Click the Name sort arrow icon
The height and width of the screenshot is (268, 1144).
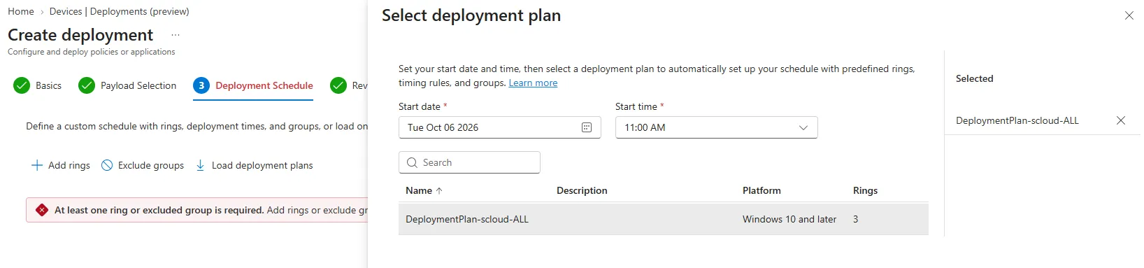(x=439, y=190)
